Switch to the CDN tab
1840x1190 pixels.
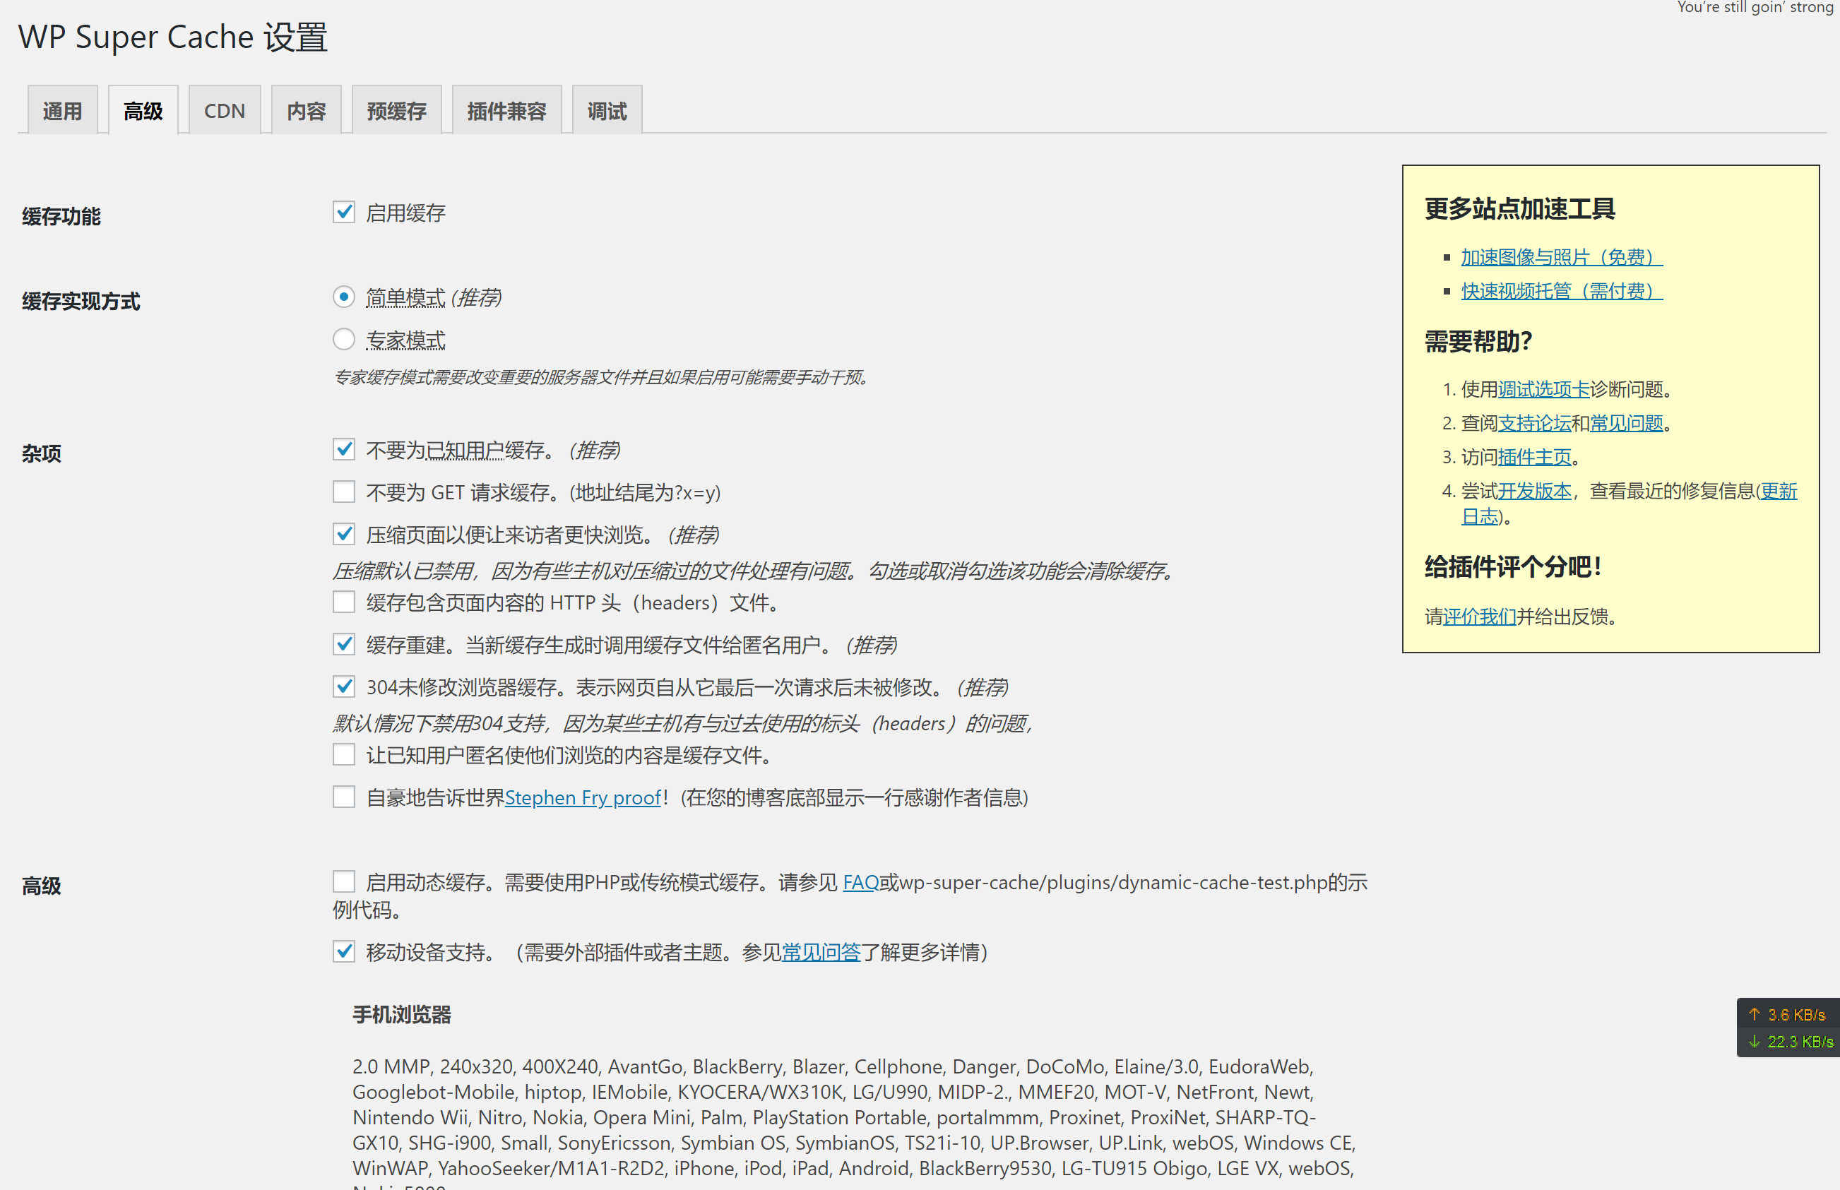coord(224,110)
